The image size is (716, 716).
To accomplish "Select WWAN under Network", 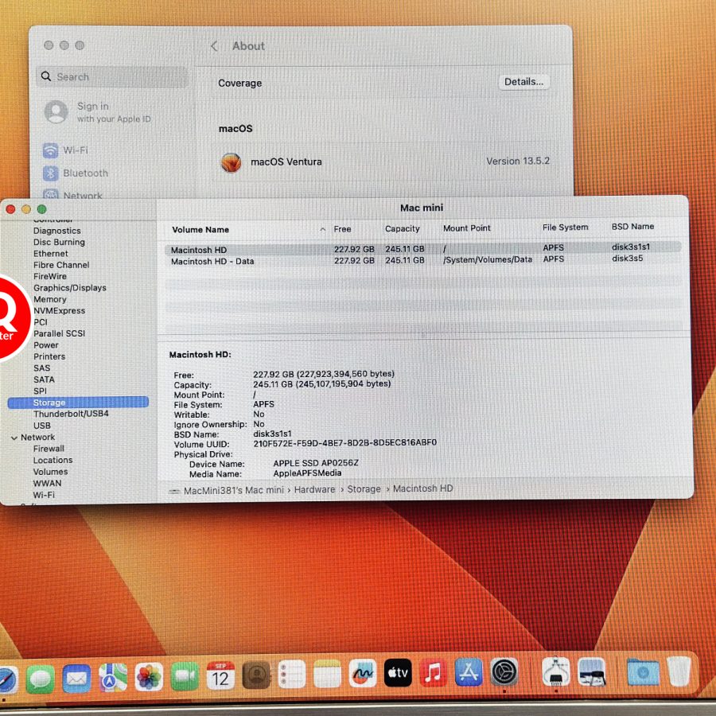I will [x=47, y=483].
